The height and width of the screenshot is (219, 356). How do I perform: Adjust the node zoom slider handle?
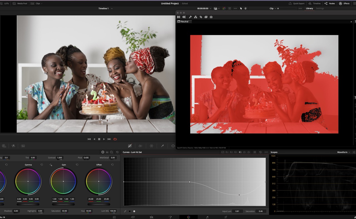[278, 8]
